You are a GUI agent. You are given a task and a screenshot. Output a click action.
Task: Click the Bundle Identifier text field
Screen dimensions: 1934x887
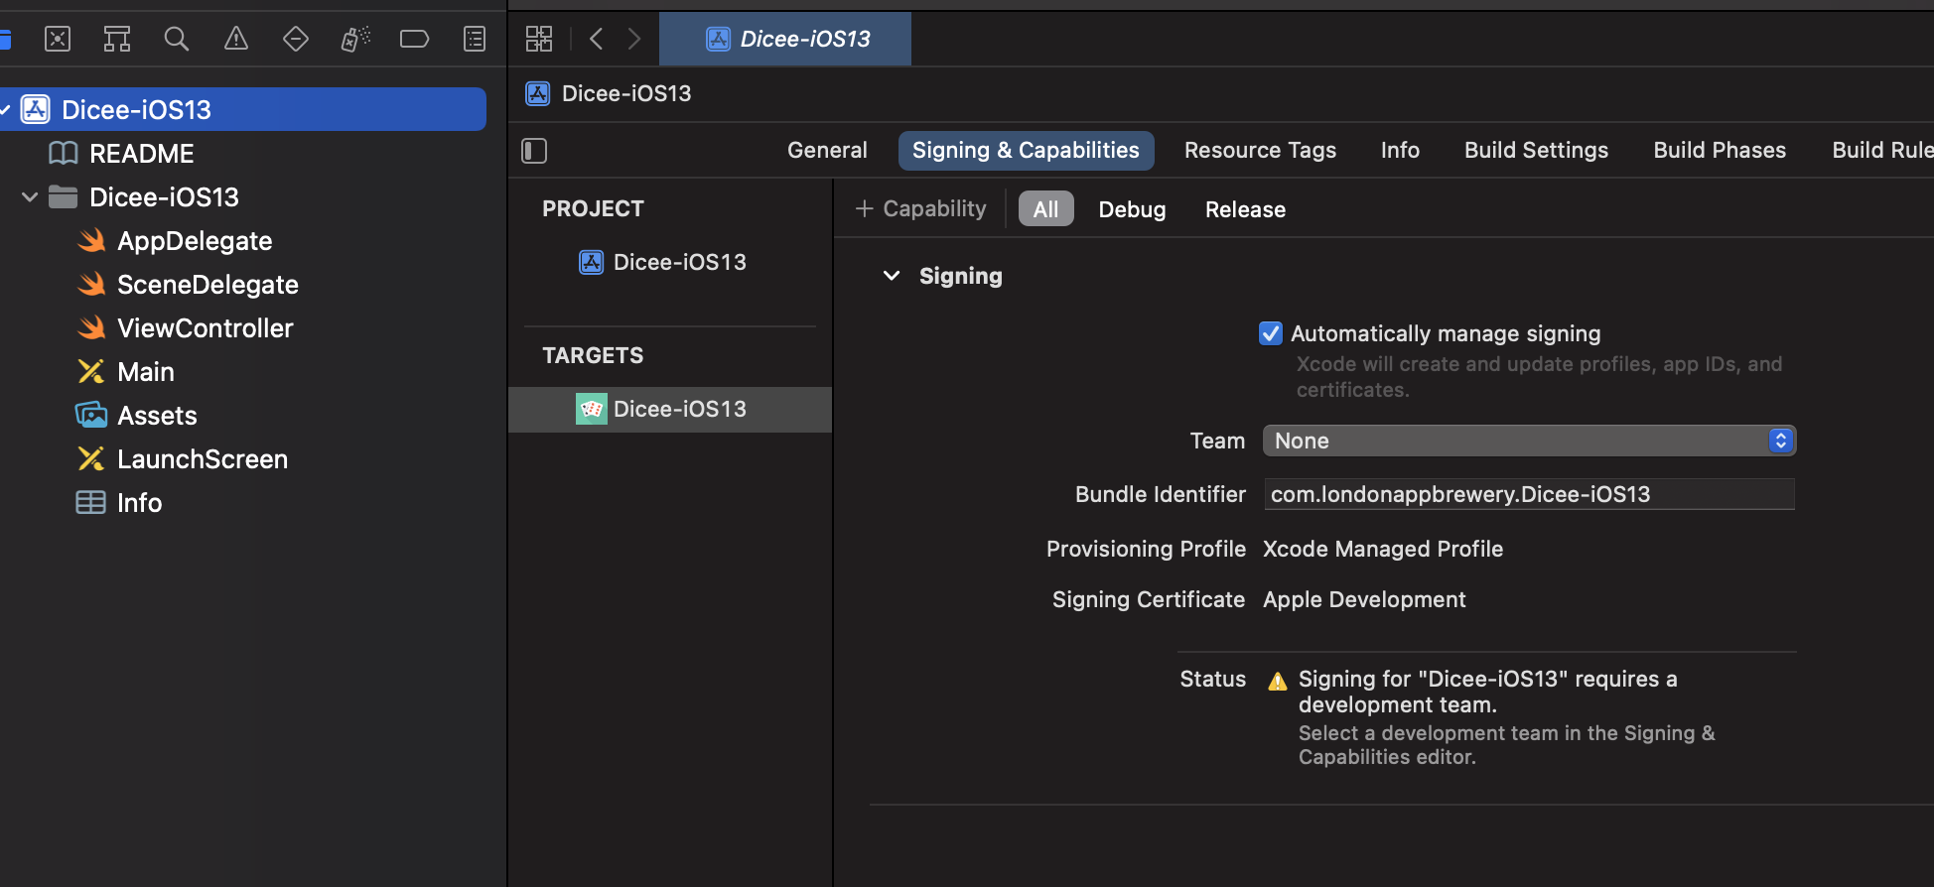click(1529, 494)
